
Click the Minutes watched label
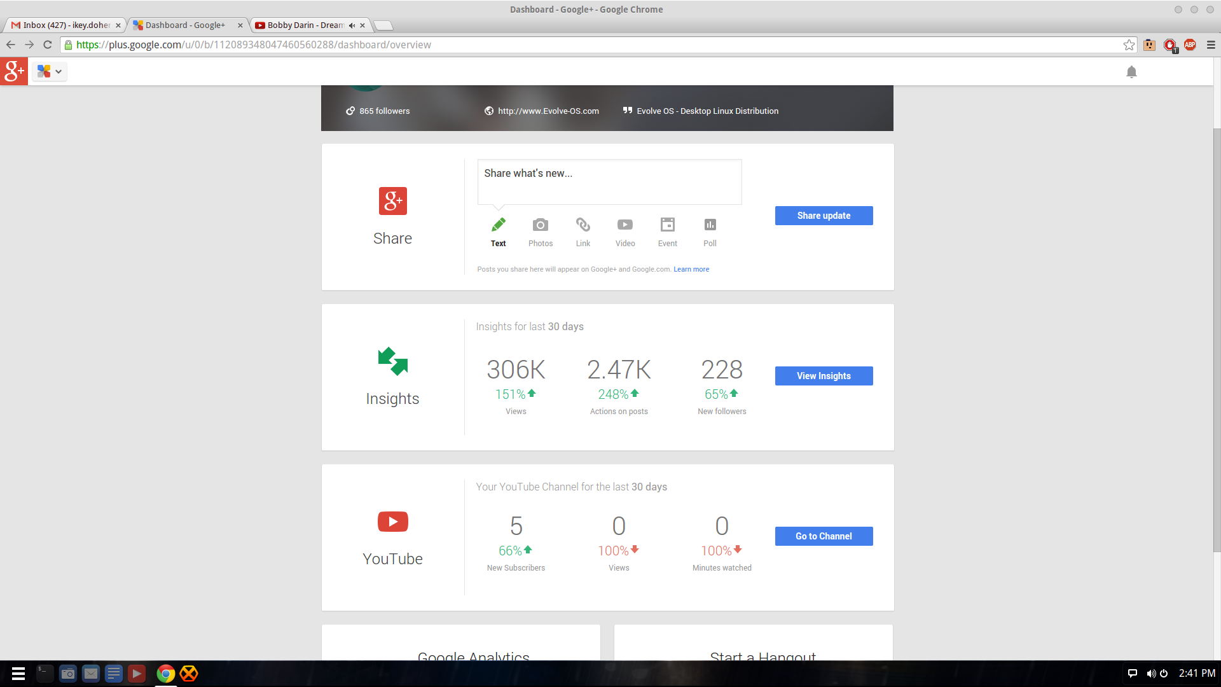coord(722,568)
